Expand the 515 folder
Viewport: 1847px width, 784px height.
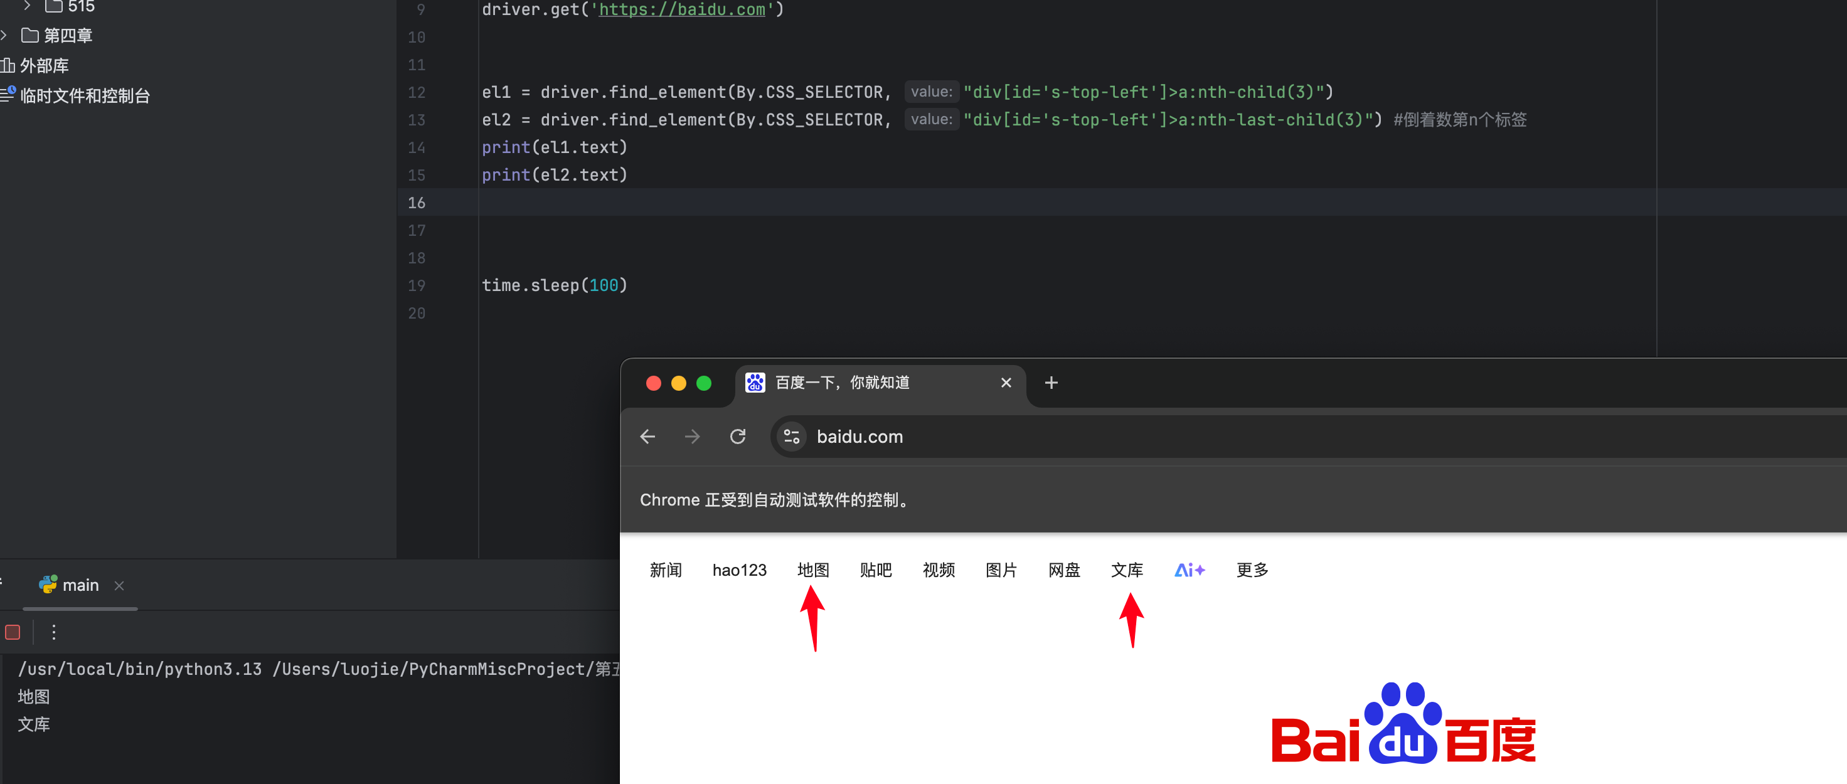point(27,6)
